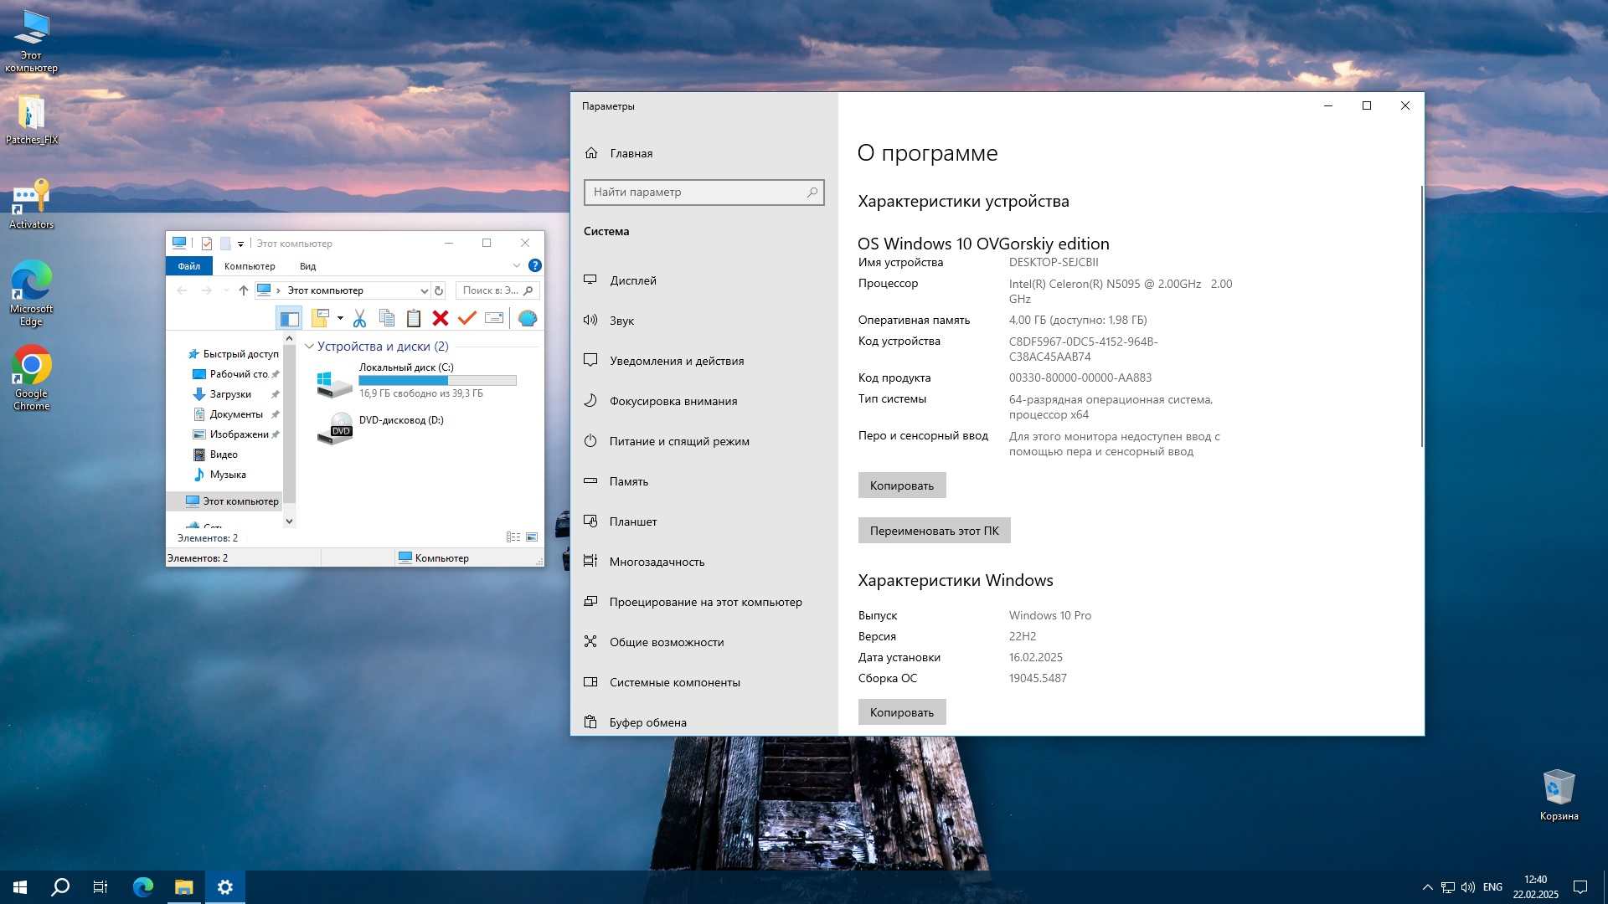
Task: Click the red X Delete icon in Explorer
Action: [x=441, y=318]
